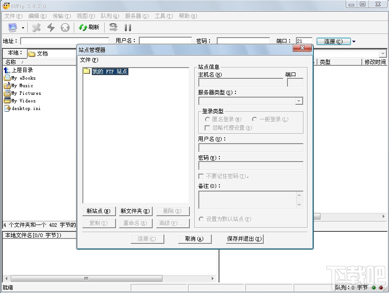This screenshot has width=389, height=293.
Task: Click the top 连接(C) quick connect button
Action: click(333, 42)
